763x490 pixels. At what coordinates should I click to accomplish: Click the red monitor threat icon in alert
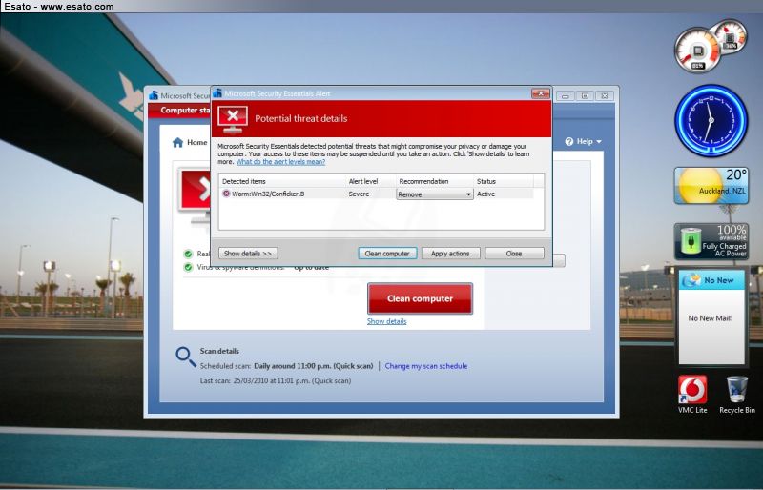(233, 119)
